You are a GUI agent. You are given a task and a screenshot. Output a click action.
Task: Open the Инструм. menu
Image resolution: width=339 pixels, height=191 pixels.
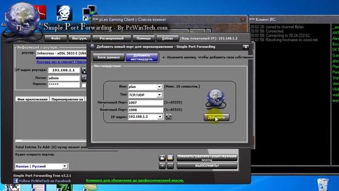pyautogui.click(x=79, y=38)
